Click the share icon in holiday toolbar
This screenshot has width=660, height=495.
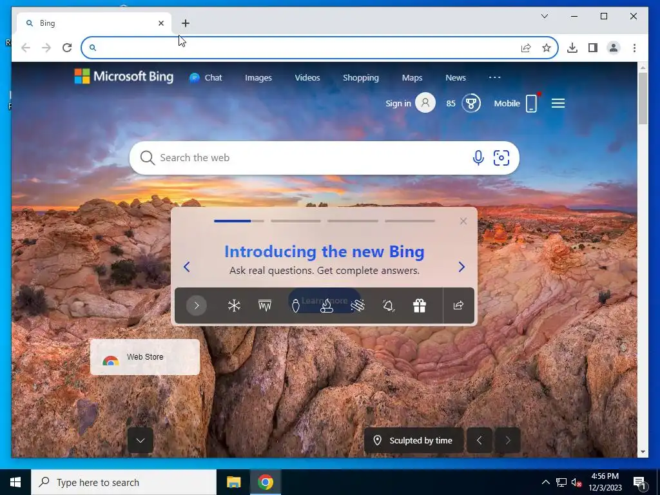tap(458, 305)
